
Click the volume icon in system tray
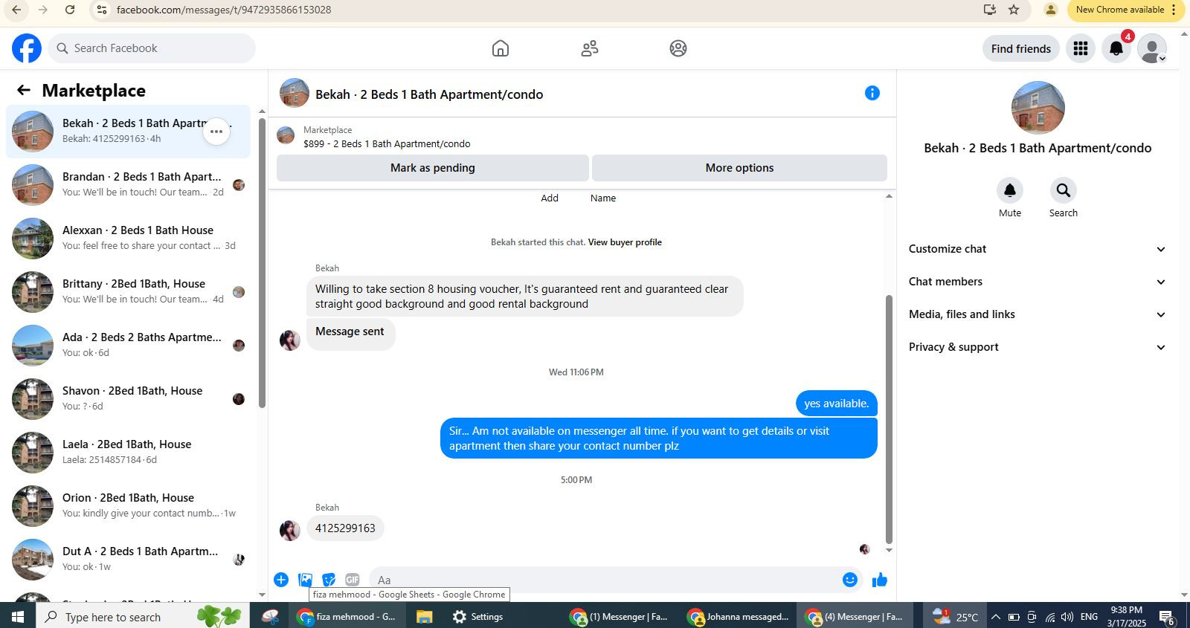pos(1067,617)
